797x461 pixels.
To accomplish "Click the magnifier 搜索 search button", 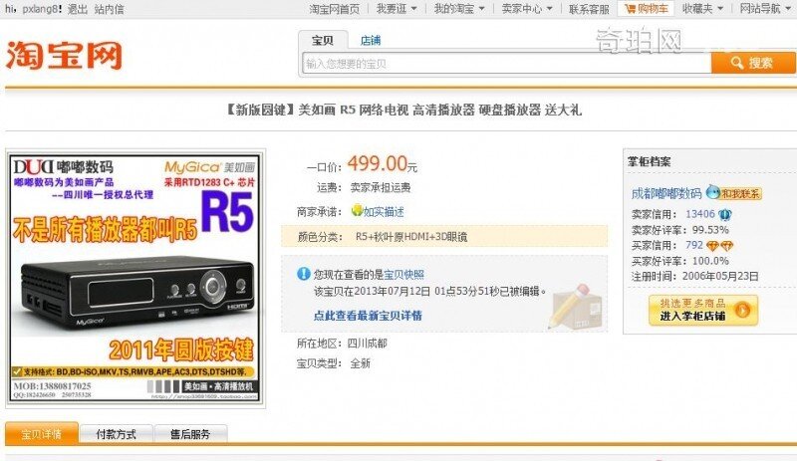I will point(753,63).
